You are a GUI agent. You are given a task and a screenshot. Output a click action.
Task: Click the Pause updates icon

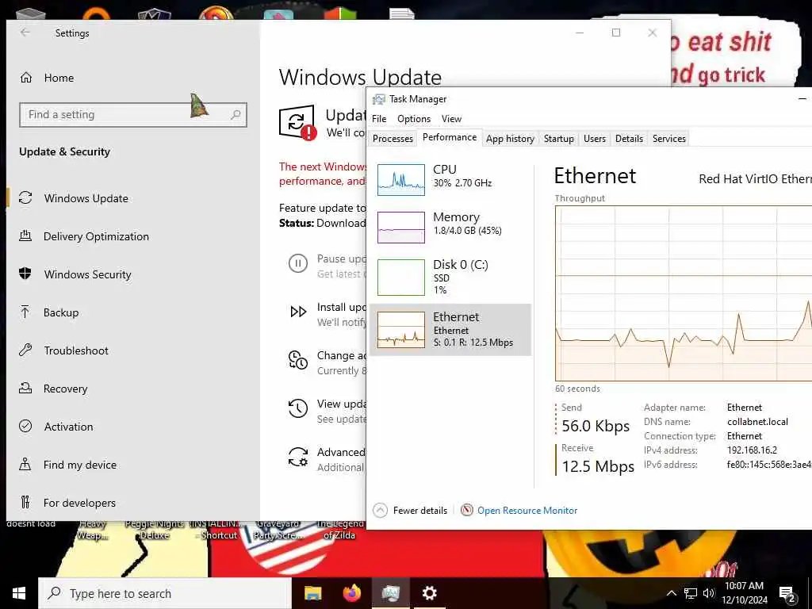tap(298, 263)
